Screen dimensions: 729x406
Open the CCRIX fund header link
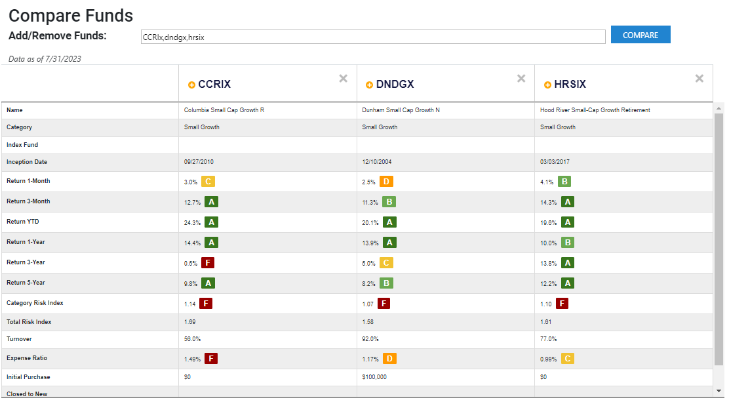(214, 85)
